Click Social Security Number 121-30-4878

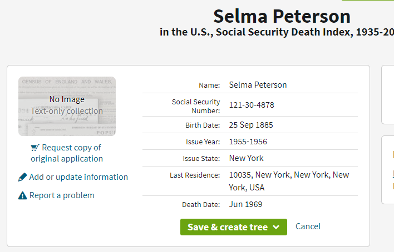(x=252, y=105)
